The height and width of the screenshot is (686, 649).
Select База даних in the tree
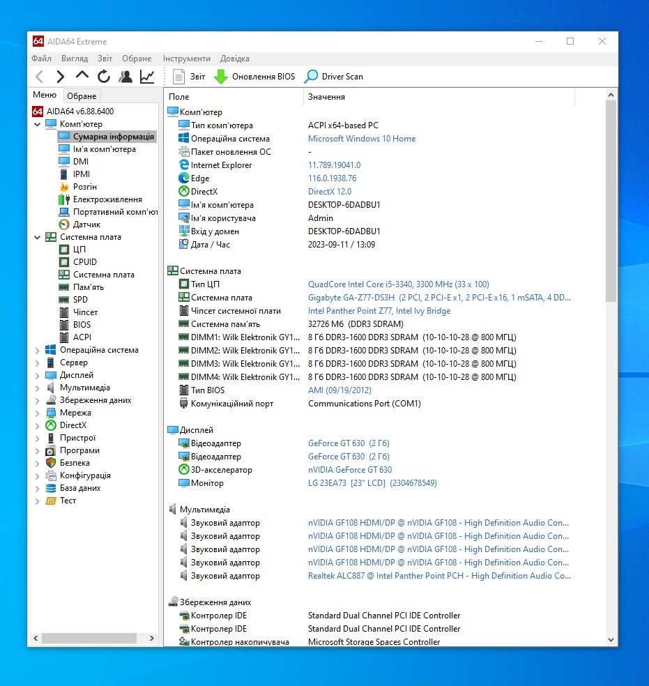pos(80,488)
